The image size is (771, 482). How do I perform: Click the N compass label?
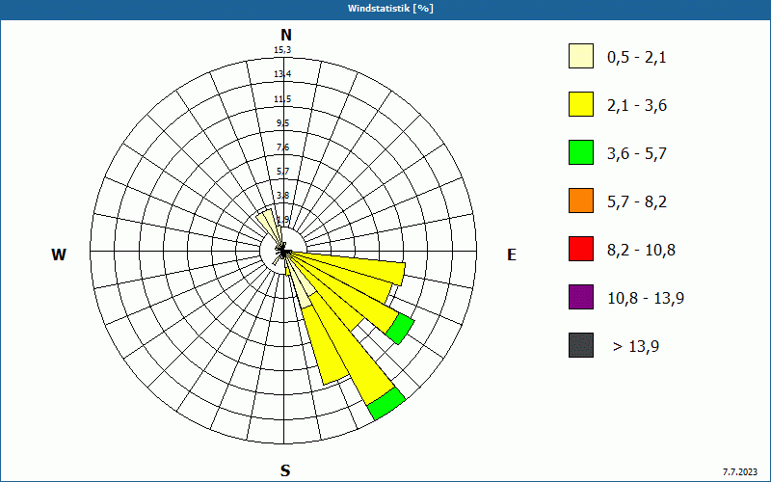(x=285, y=35)
